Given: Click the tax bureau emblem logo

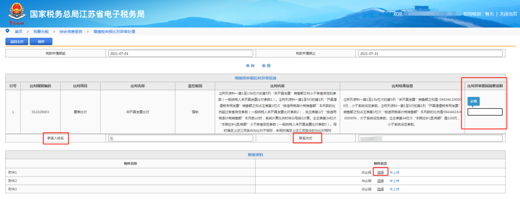Looking at the screenshot, I should pyautogui.click(x=16, y=14).
